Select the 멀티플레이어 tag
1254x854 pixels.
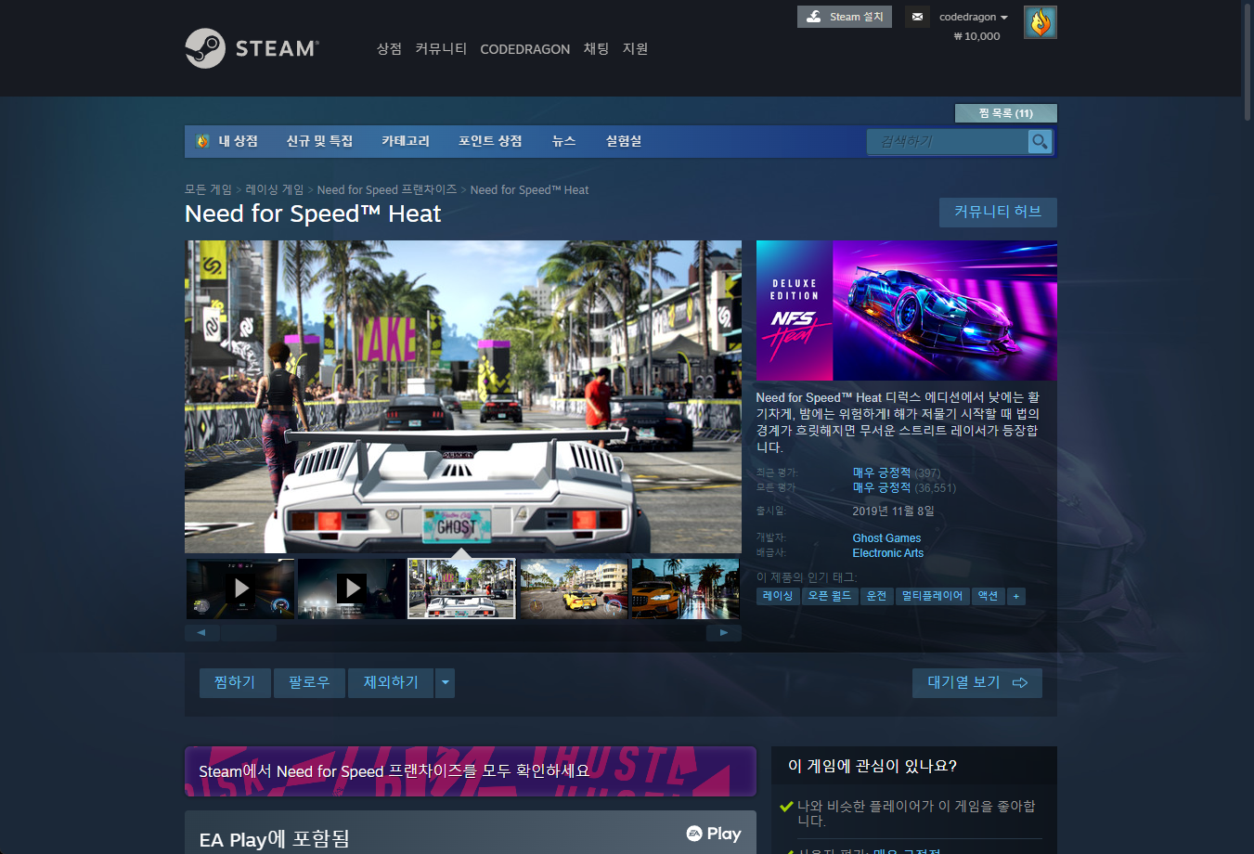pos(932,596)
